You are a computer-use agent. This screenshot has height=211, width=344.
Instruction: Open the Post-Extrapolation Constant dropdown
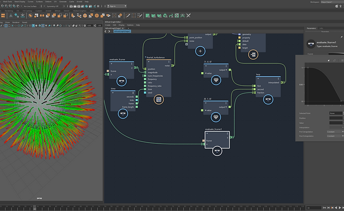pos(336,136)
